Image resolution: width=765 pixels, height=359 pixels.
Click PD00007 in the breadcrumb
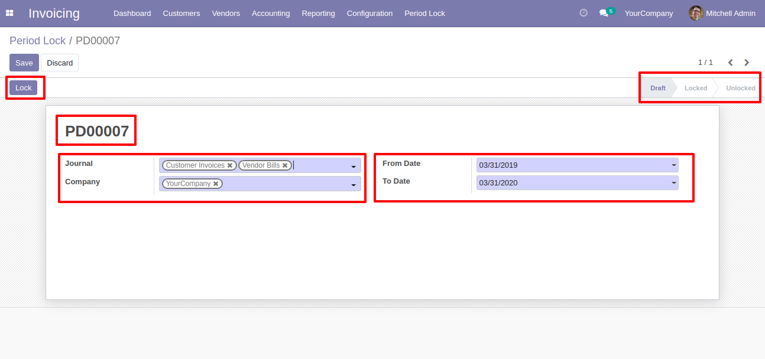click(x=98, y=41)
